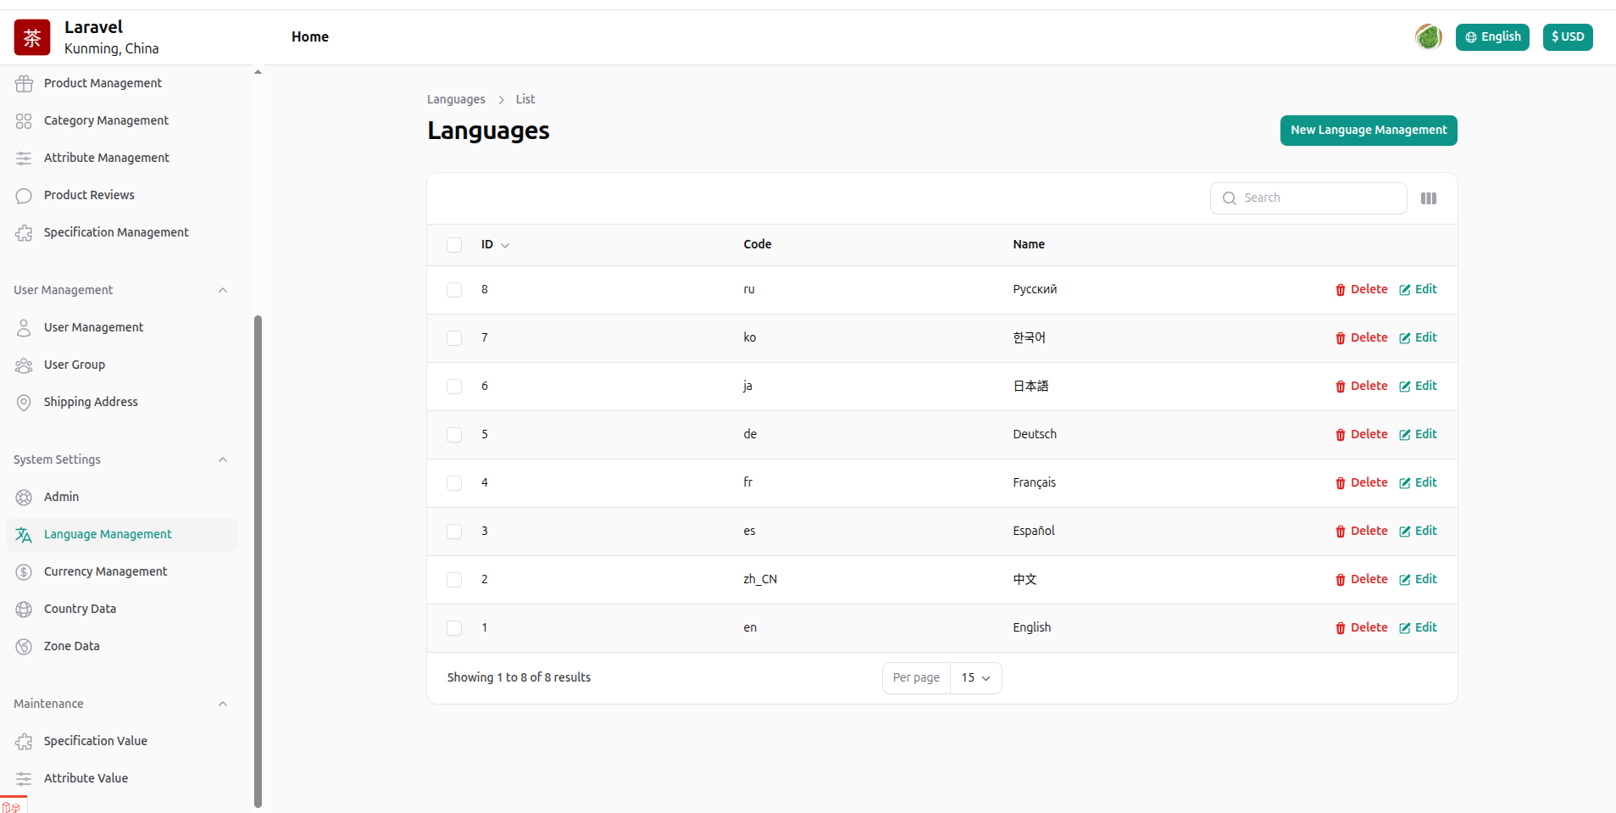
Task: Click the trash icon for Русский row
Action: 1341,290
